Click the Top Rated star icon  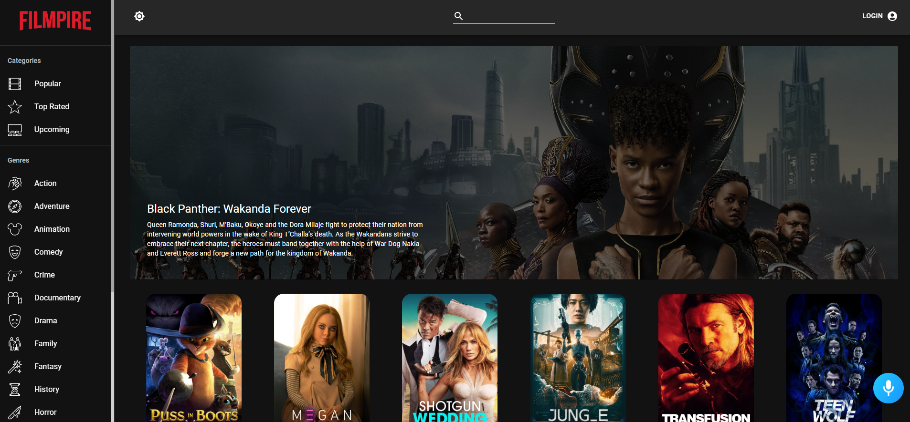(x=15, y=107)
